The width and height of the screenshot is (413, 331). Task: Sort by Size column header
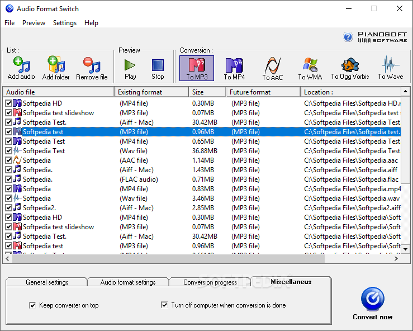coord(207,92)
